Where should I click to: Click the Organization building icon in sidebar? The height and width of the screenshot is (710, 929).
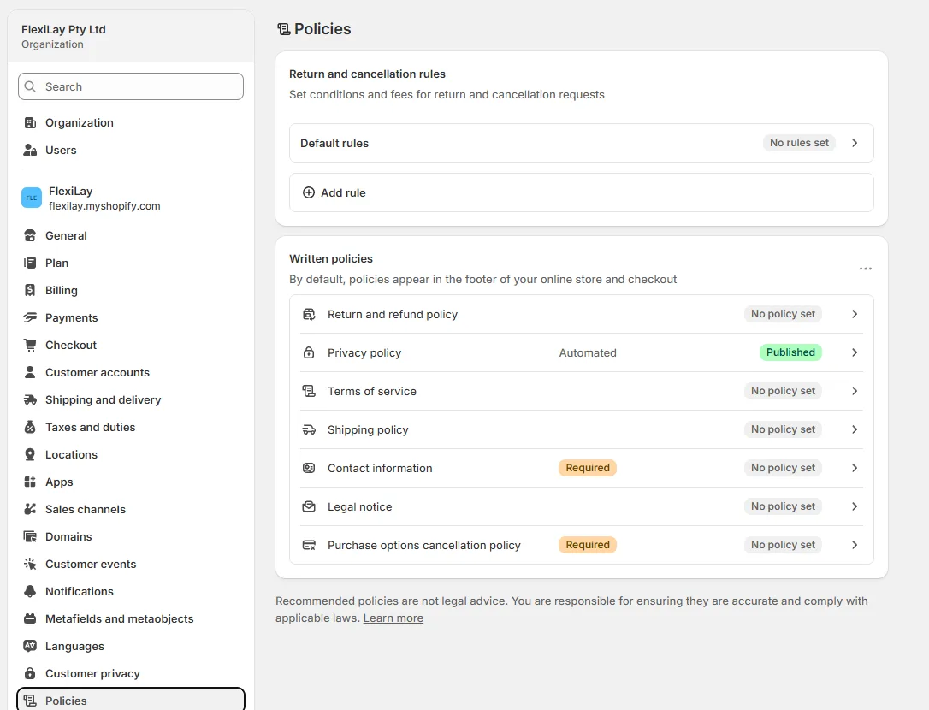click(30, 122)
